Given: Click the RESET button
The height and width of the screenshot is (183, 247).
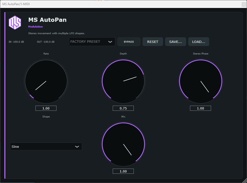Looking at the screenshot, I should click(153, 42).
